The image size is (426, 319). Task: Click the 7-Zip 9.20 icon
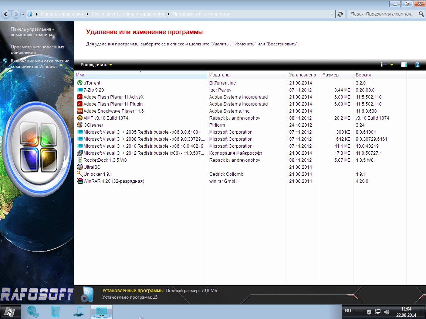[x=80, y=90]
